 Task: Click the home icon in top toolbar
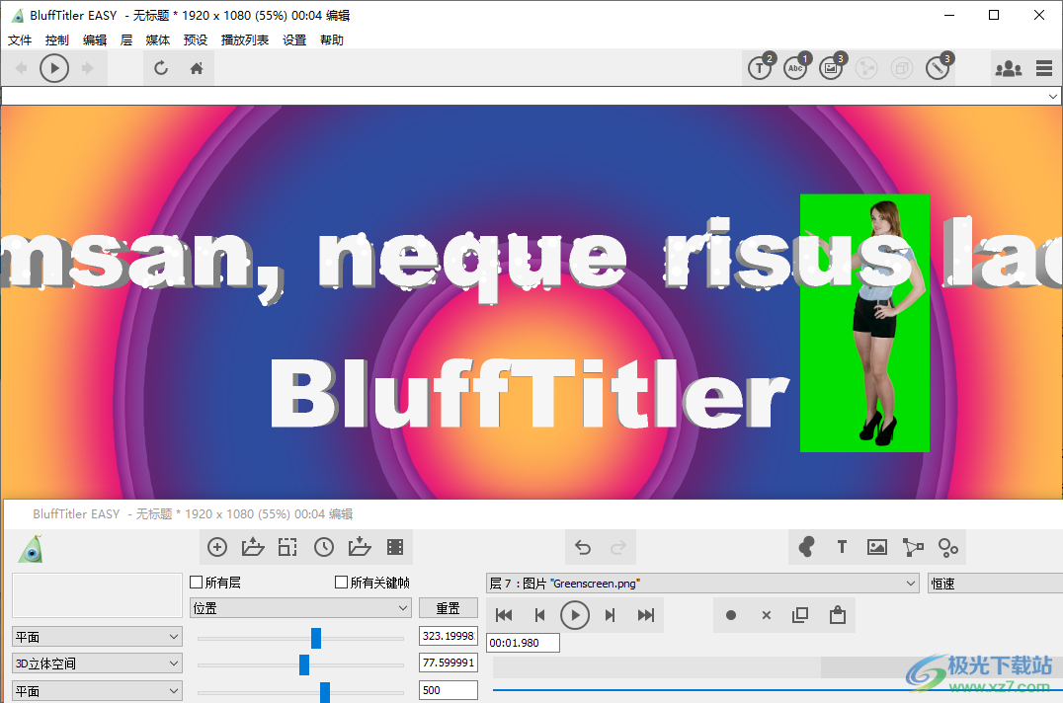pos(197,68)
